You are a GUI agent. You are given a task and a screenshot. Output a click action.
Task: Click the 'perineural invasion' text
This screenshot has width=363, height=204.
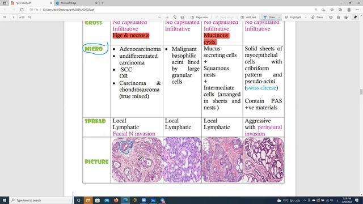coord(263,130)
